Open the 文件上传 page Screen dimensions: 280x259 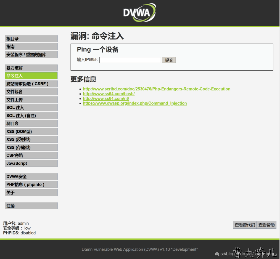(x=31, y=100)
